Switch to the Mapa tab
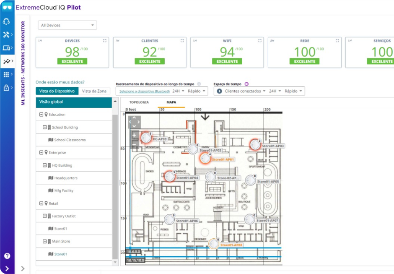The image size is (394, 274). pyautogui.click(x=171, y=102)
